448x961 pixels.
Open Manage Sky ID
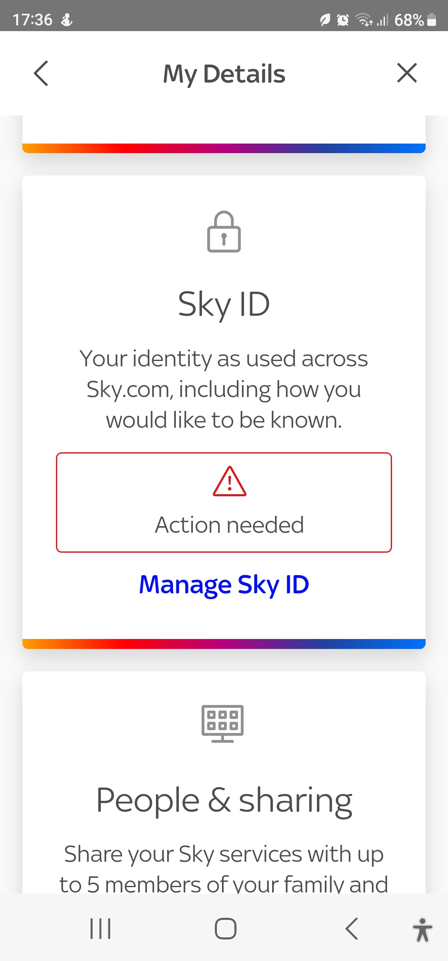click(224, 584)
